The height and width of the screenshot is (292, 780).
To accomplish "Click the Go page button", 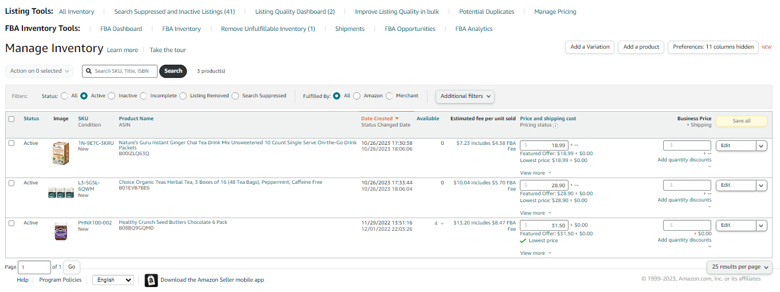I will tap(72, 267).
